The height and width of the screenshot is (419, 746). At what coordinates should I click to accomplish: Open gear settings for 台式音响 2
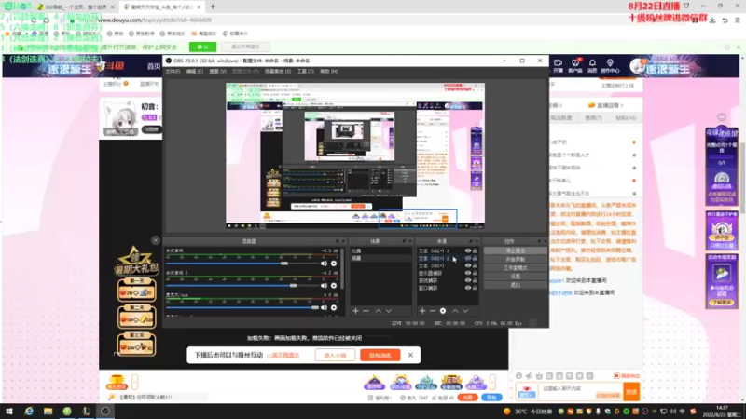click(x=334, y=286)
